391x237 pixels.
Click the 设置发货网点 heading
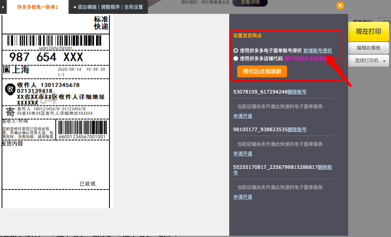pos(247,36)
